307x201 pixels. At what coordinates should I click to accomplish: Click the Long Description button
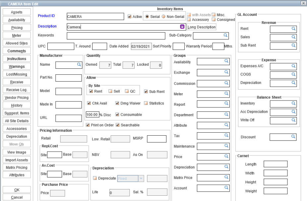(x=201, y=27)
